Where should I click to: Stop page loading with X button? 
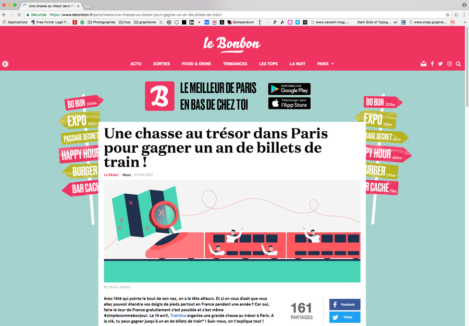pos(19,15)
